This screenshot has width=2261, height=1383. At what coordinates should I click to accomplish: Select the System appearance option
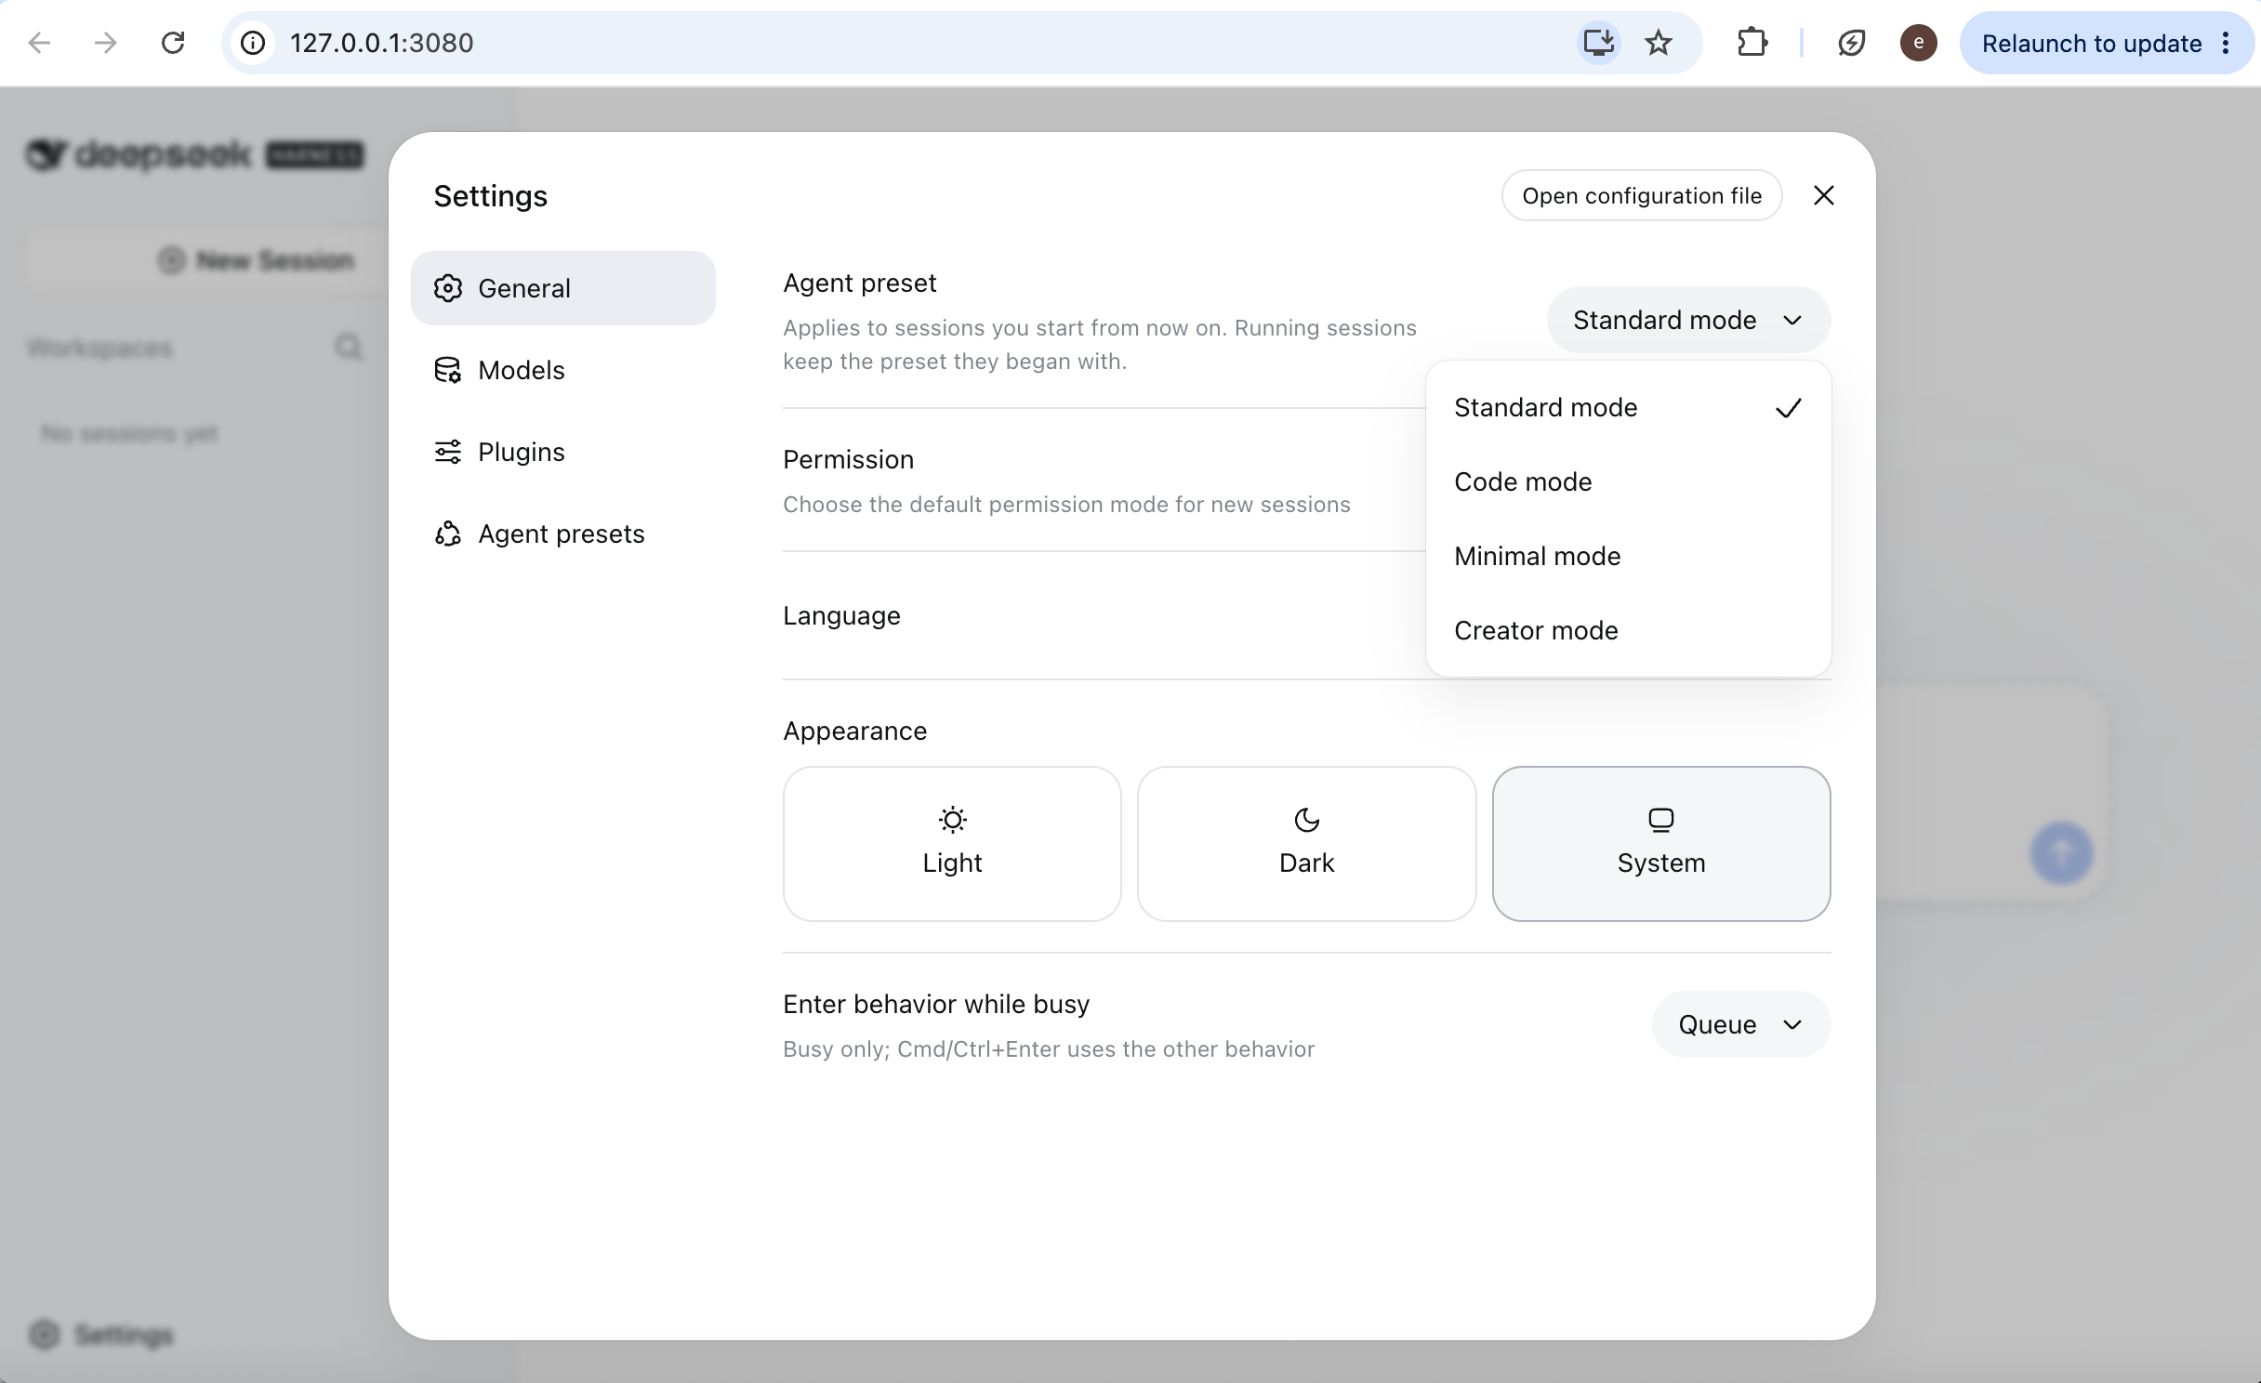click(x=1660, y=844)
